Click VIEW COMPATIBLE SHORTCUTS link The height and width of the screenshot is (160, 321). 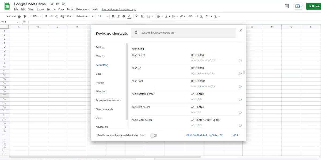click(204, 135)
